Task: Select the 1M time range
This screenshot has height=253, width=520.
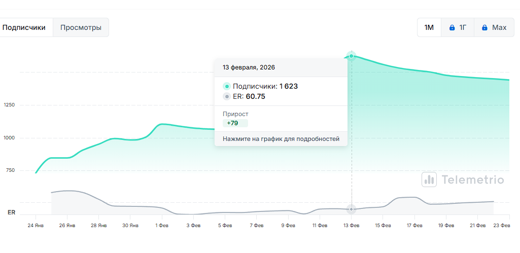Action: pyautogui.click(x=429, y=27)
